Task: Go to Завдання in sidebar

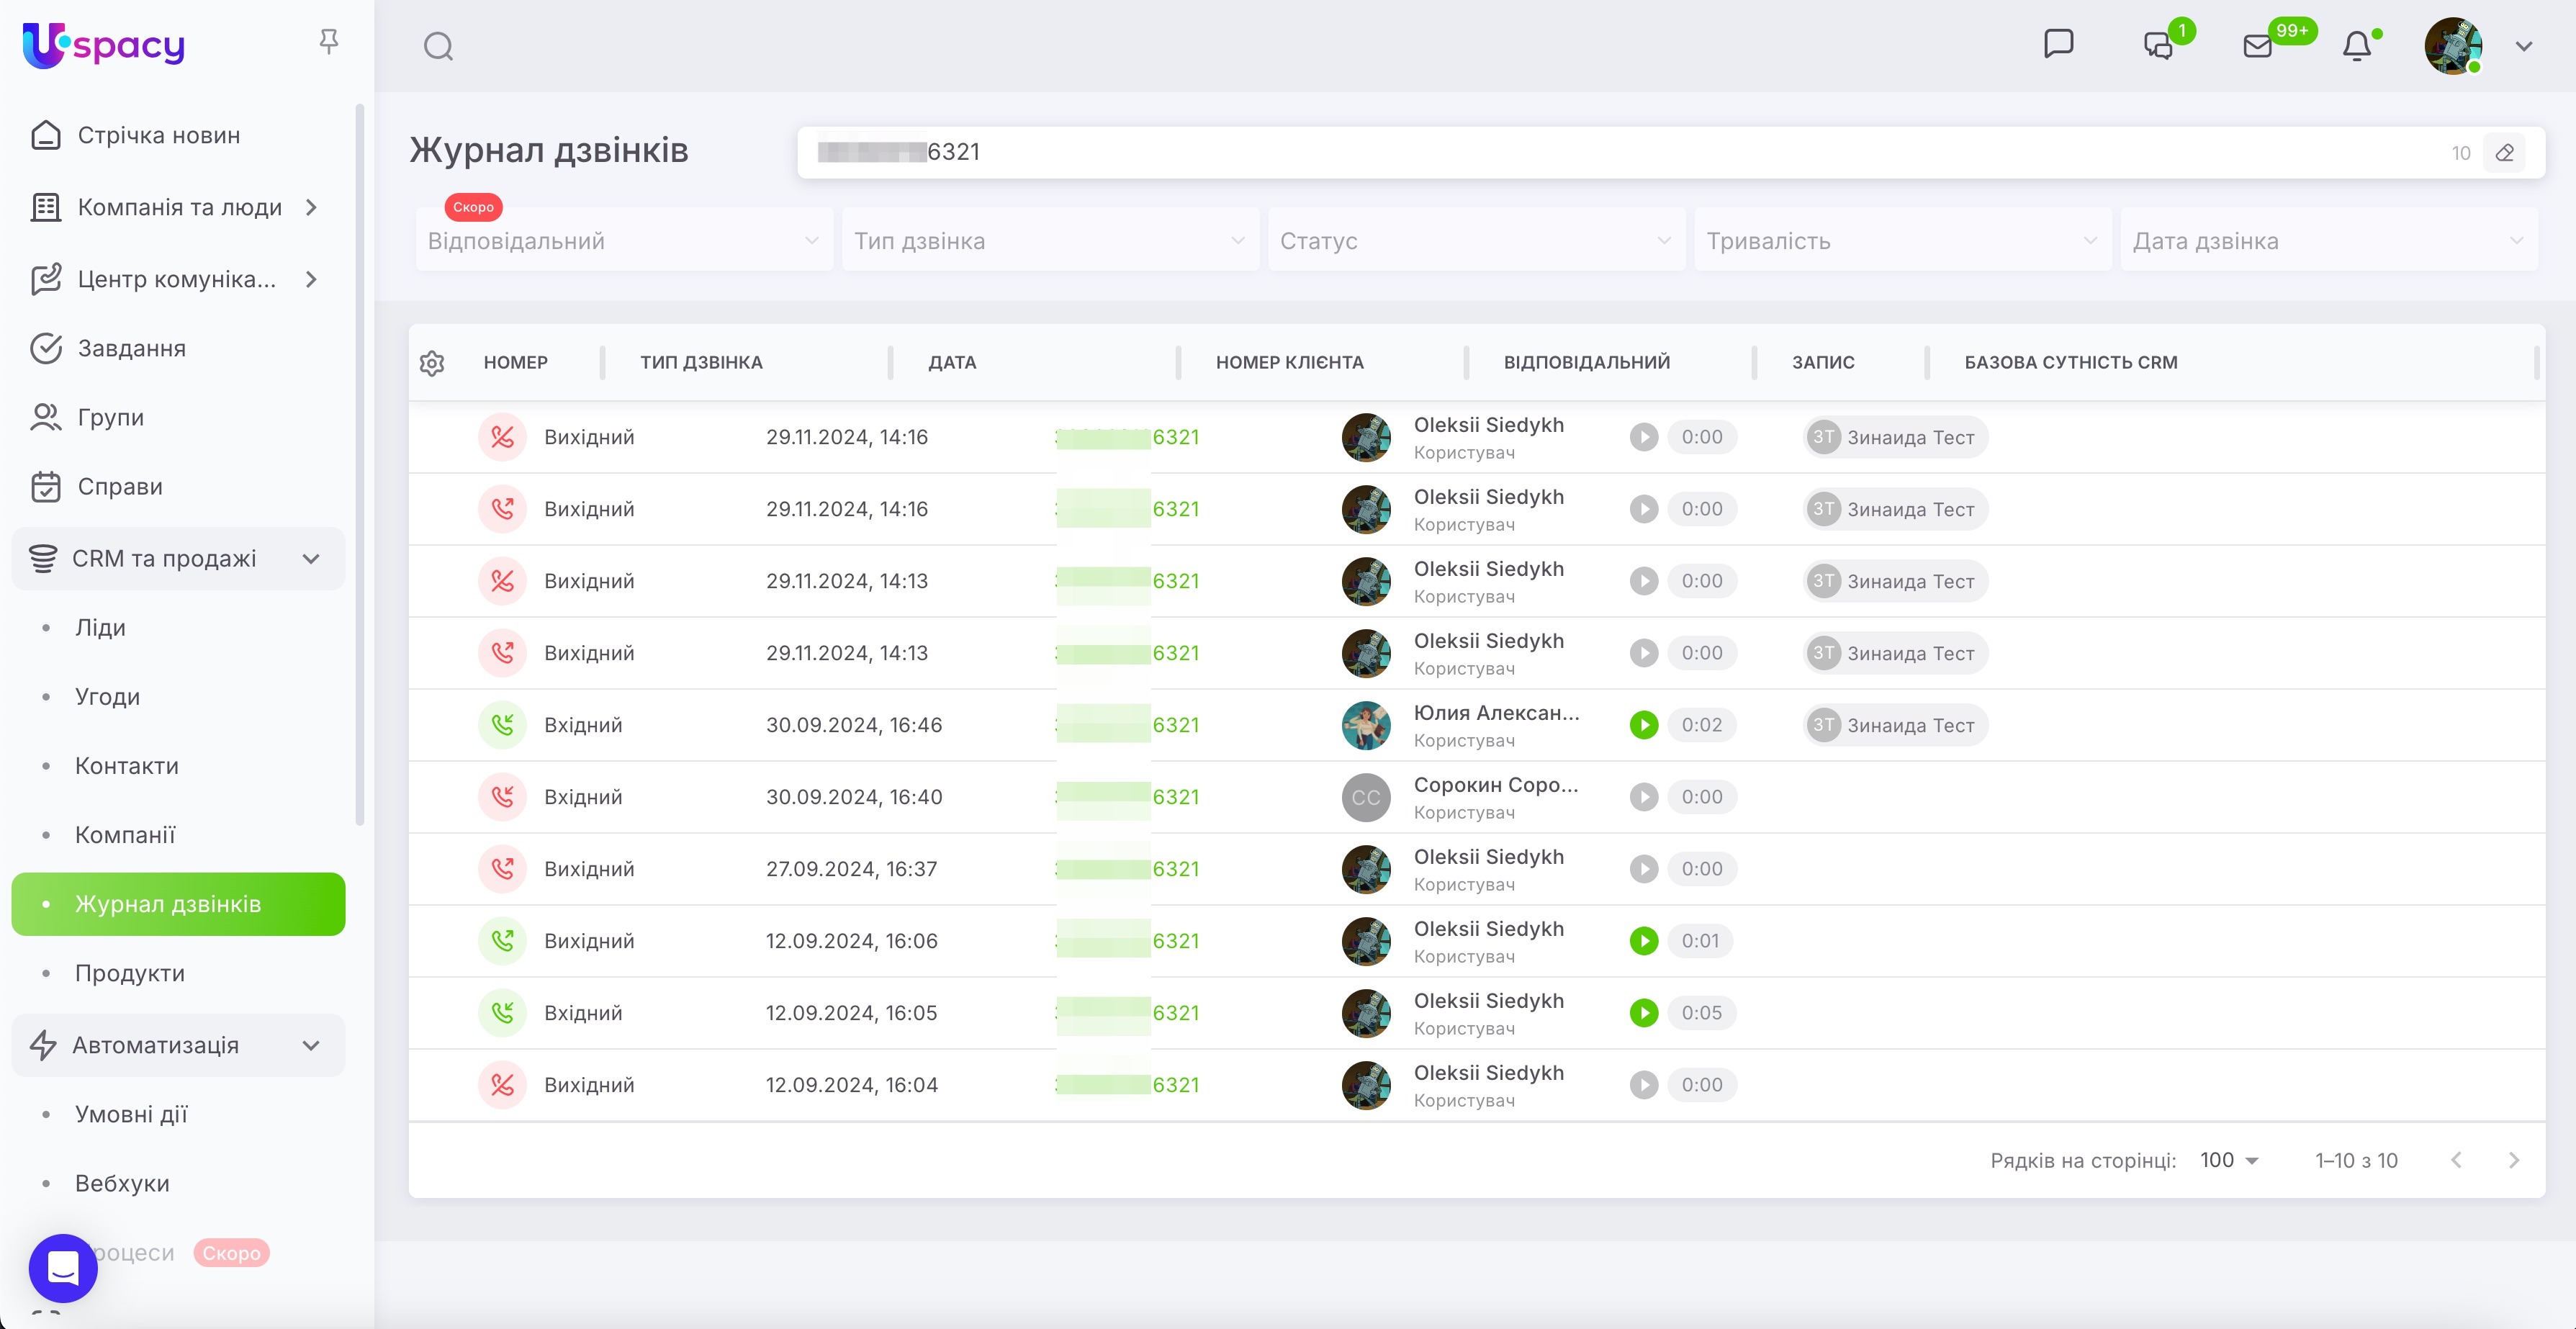Action: tap(131, 348)
